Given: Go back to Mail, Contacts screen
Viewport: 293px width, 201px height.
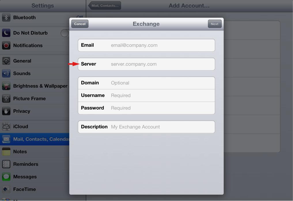Looking at the screenshot, I should pyautogui.click(x=105, y=6).
